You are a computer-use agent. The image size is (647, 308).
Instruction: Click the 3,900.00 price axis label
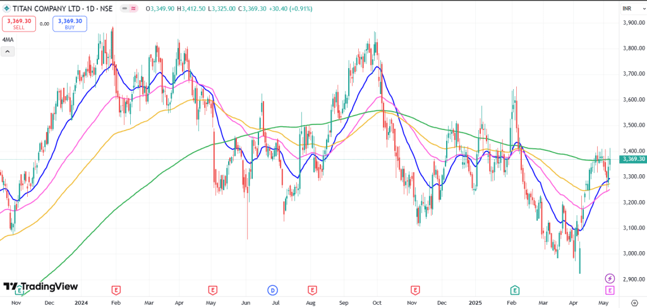[x=633, y=23]
